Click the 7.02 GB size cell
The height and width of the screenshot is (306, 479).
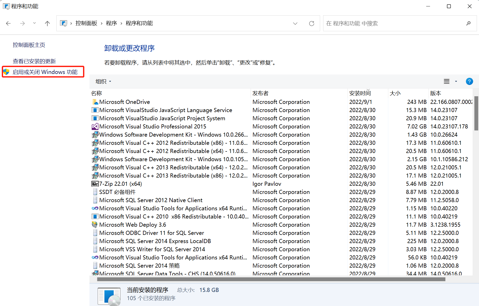point(417,126)
